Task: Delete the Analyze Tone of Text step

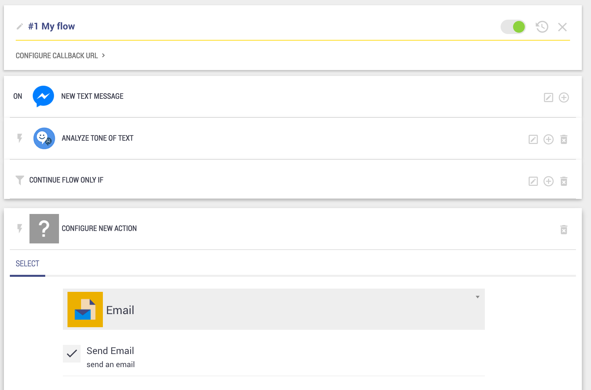Action: click(563, 139)
